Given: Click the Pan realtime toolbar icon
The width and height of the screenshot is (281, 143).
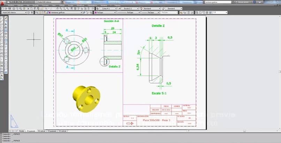Looking at the screenshot, I should pos(57,9).
